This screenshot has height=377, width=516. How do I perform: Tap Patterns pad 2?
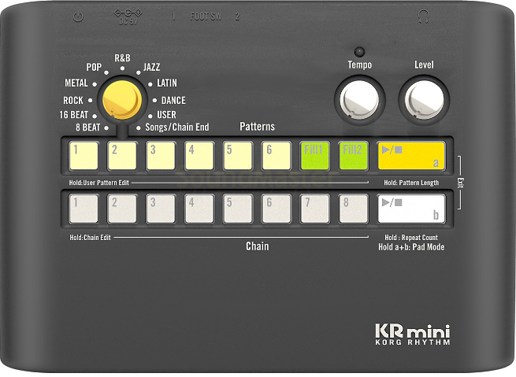point(122,156)
